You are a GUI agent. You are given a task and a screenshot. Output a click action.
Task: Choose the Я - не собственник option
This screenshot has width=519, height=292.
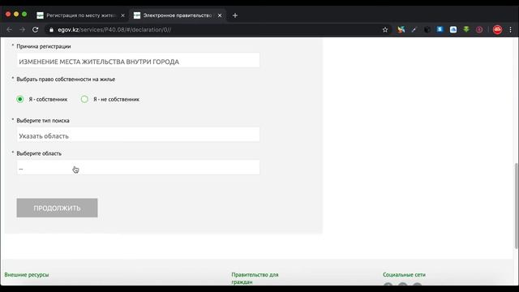pyautogui.click(x=84, y=99)
